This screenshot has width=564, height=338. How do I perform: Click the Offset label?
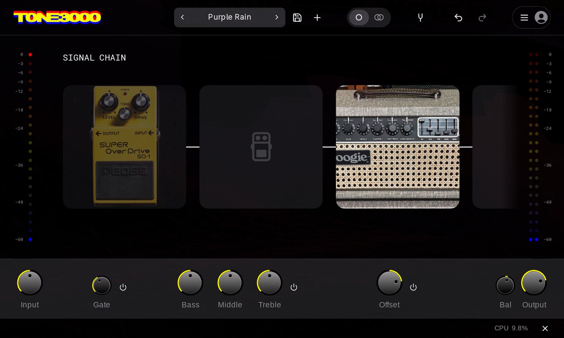389,305
